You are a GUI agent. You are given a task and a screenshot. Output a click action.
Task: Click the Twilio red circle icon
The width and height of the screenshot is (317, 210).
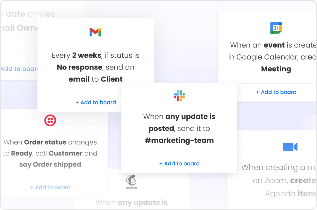50,120
